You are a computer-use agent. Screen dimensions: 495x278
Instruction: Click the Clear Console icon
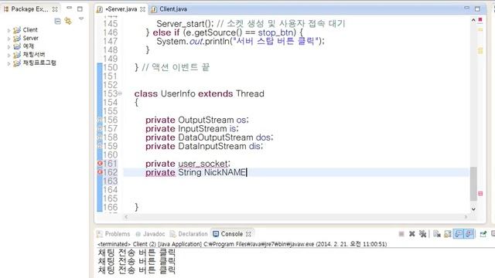pos(436,234)
